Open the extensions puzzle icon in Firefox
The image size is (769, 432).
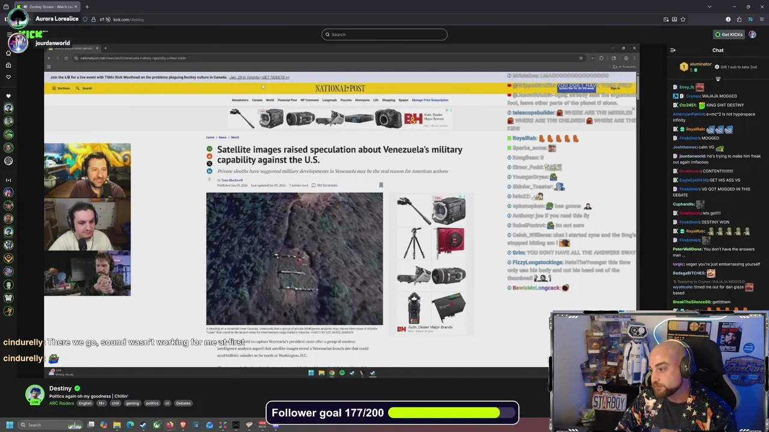coord(739,19)
